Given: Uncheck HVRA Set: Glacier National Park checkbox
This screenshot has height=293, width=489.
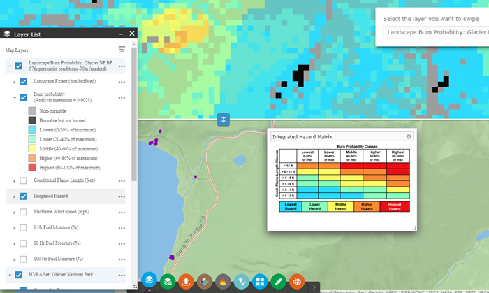Looking at the screenshot, I should [18, 275].
